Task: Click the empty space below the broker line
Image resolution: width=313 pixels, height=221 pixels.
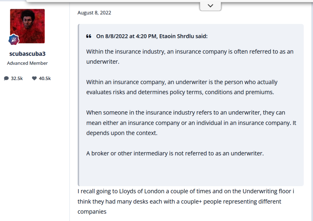Action: (x=190, y=171)
